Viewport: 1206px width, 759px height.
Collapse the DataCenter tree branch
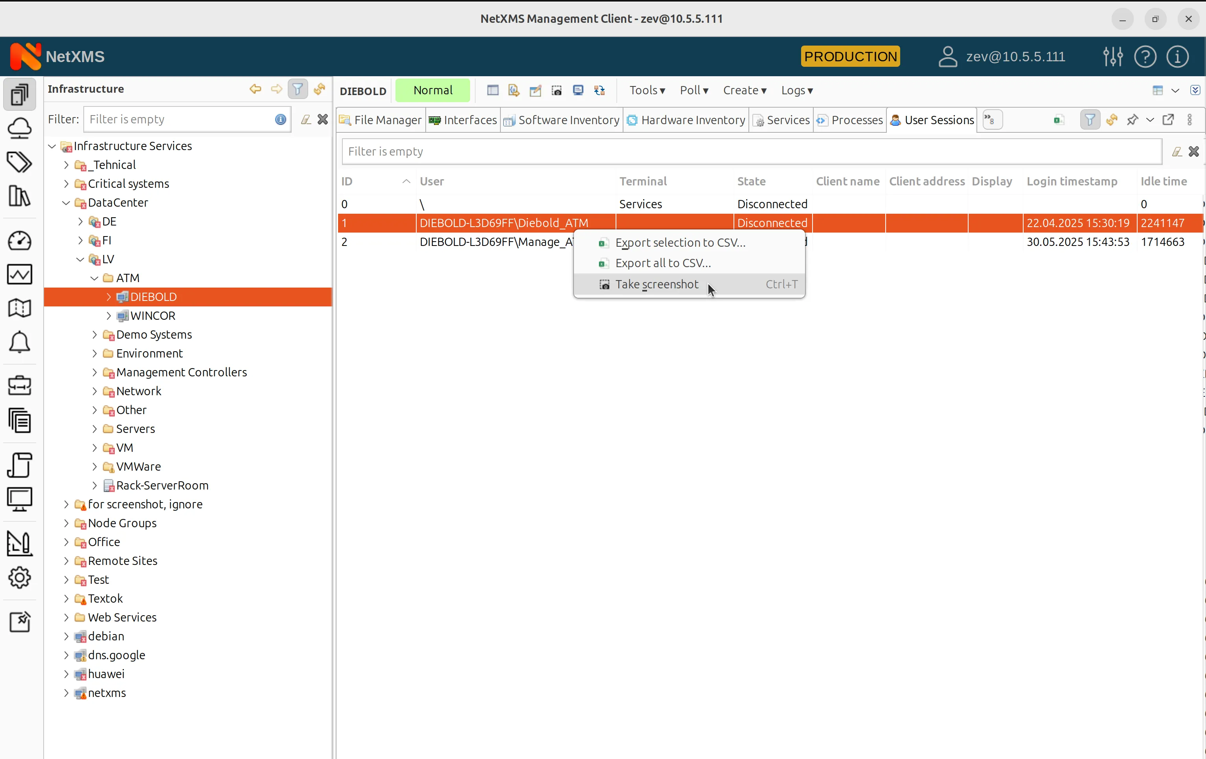tap(66, 203)
